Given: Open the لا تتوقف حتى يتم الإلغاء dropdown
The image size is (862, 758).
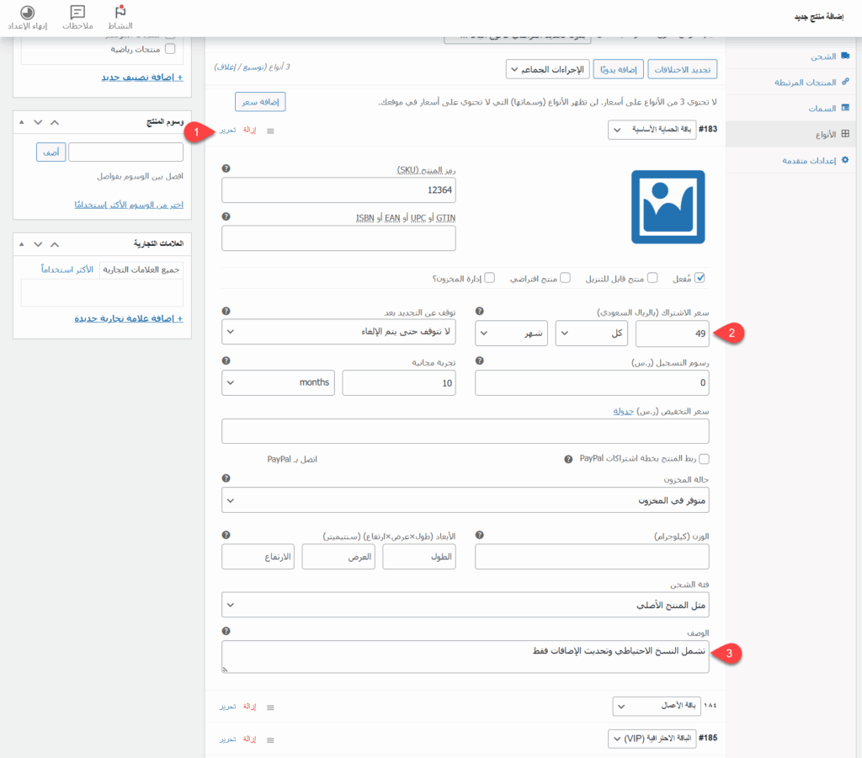Looking at the screenshot, I should point(338,332).
